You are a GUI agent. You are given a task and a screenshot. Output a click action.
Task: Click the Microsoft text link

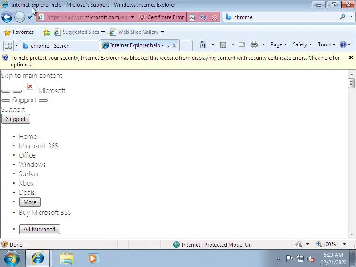pyautogui.click(x=52, y=91)
